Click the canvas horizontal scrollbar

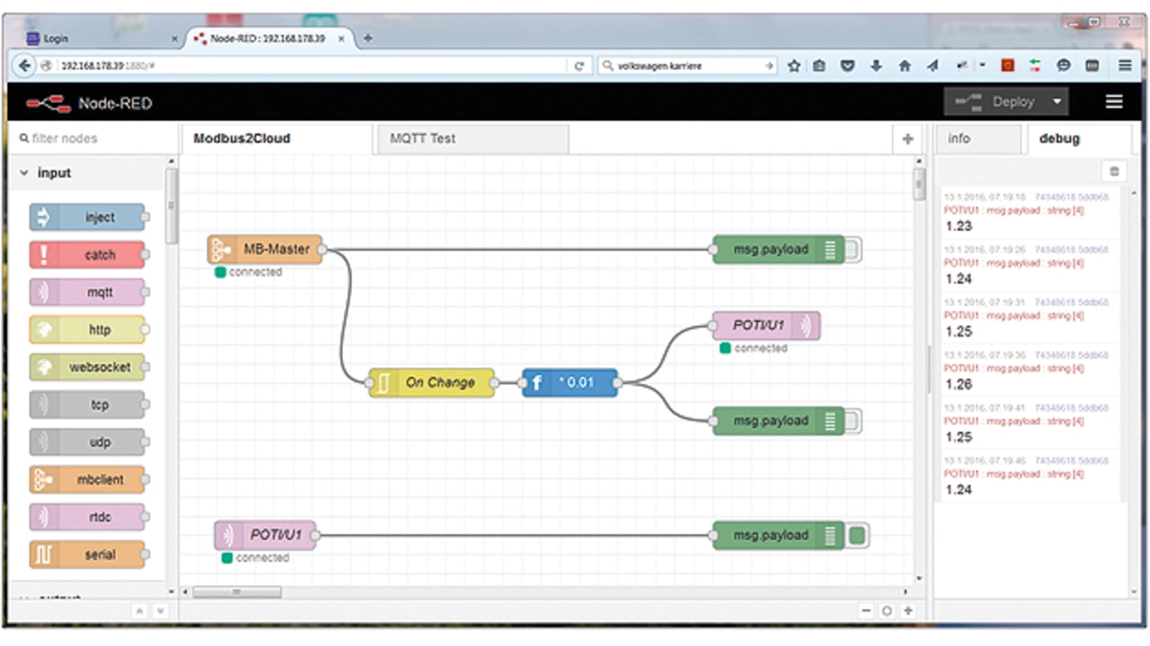click(x=237, y=592)
